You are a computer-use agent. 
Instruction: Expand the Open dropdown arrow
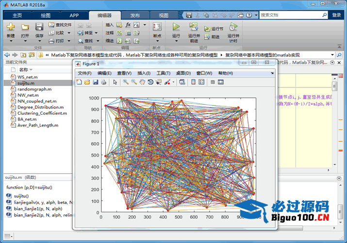click(25, 41)
